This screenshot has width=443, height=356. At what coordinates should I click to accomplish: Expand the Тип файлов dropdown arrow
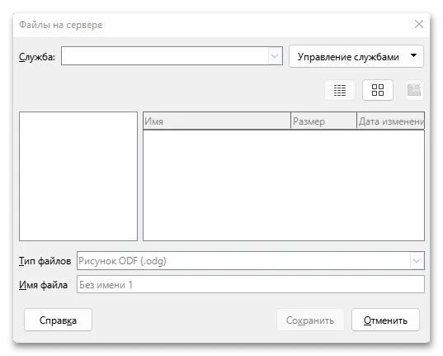[x=417, y=261]
